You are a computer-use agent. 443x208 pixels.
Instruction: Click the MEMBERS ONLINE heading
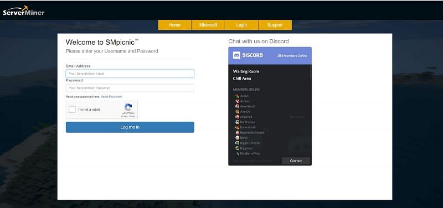(246, 90)
